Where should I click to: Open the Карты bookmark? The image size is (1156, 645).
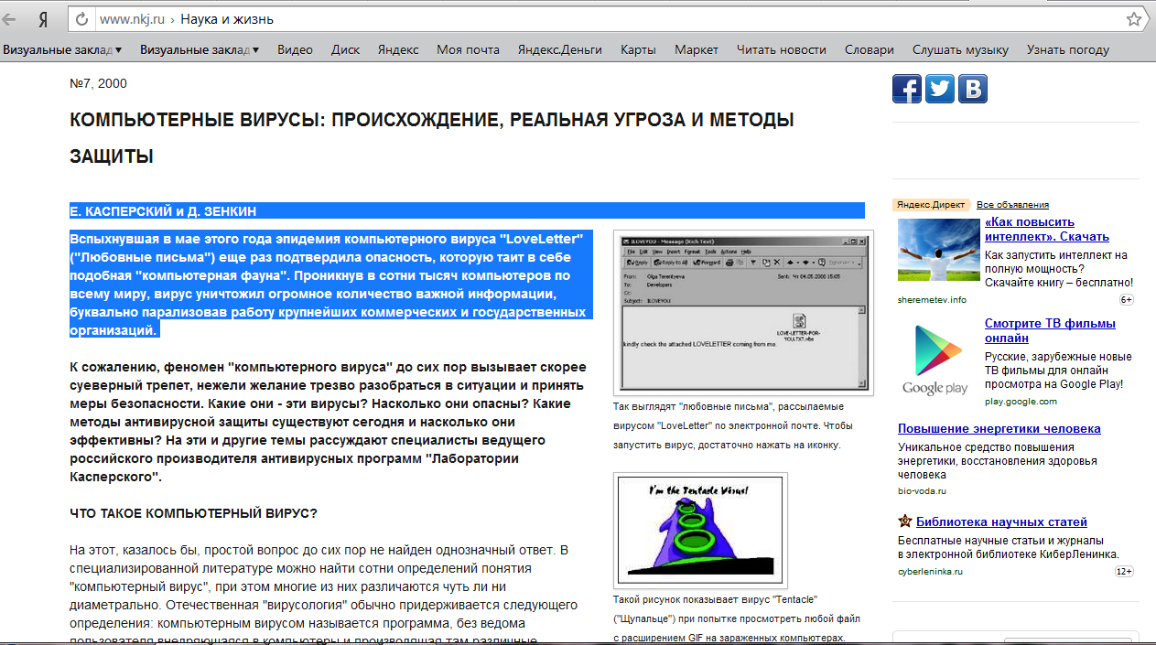tap(638, 50)
